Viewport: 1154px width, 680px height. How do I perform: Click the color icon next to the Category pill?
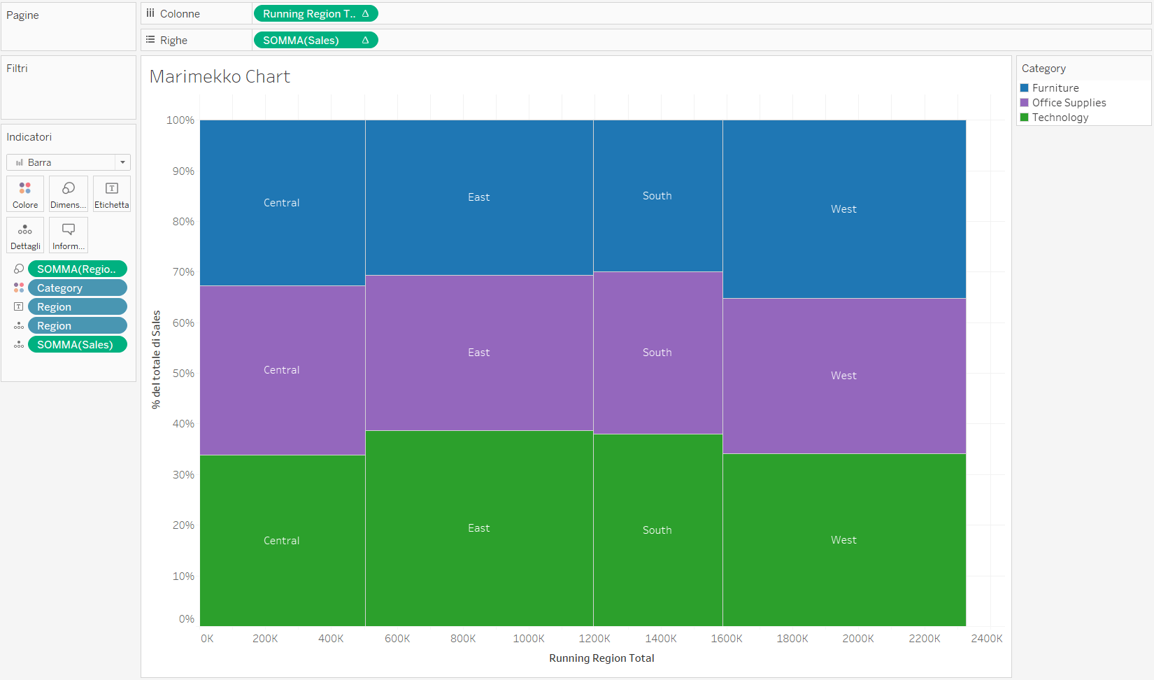pos(18,287)
